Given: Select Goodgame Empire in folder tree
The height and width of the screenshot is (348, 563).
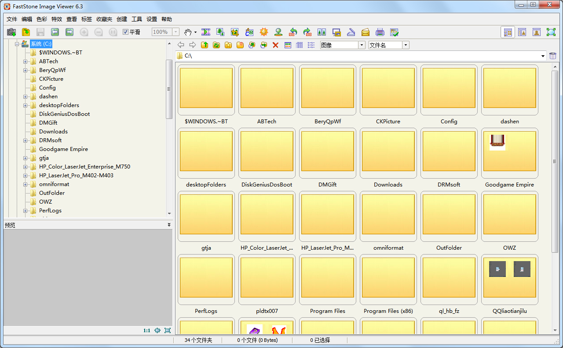Looking at the screenshot, I should pos(63,149).
